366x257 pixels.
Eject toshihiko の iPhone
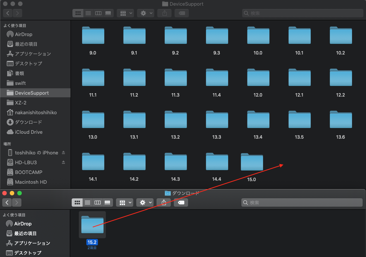coord(63,153)
